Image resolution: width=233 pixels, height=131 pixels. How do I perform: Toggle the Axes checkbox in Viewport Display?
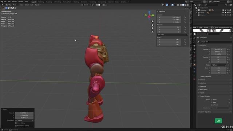[x=212, y=102]
